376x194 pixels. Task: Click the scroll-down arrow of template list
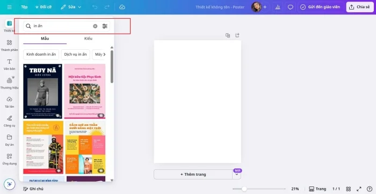point(112,180)
